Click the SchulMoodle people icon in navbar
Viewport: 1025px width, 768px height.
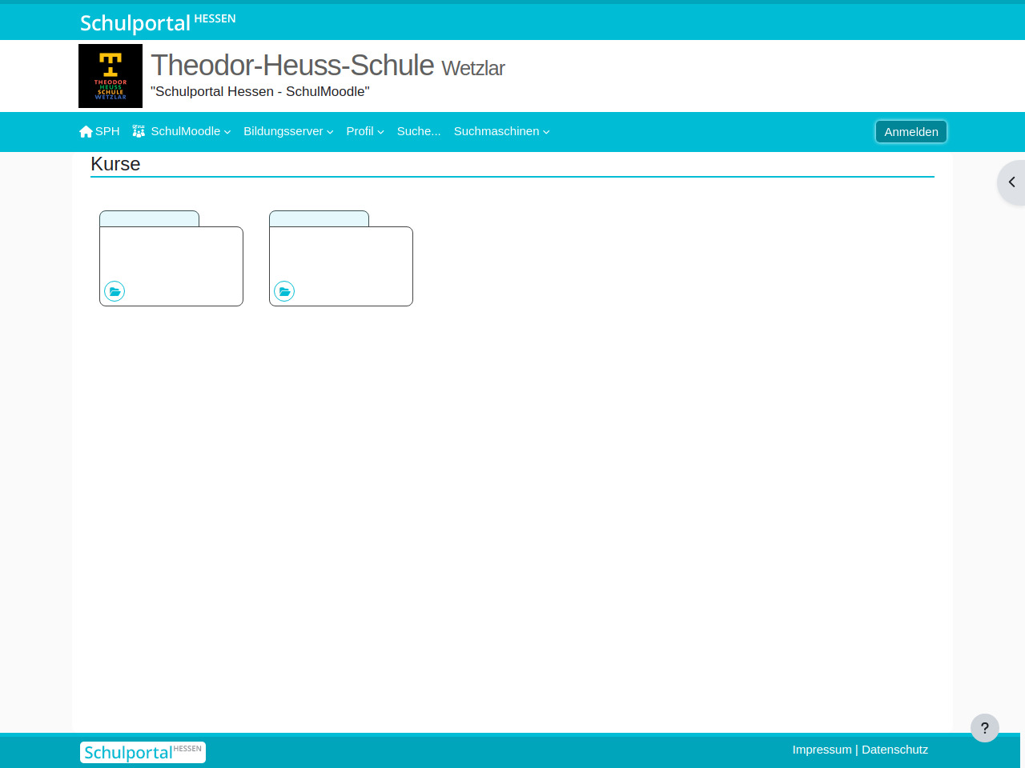[x=139, y=131]
